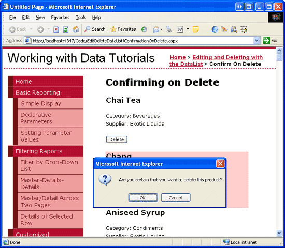Viewport: 285px width, 248px height.
Task: Close the Microsoft Internet Explorer dialog
Action: point(220,164)
